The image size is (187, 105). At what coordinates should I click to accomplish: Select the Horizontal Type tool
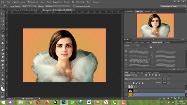point(3,68)
